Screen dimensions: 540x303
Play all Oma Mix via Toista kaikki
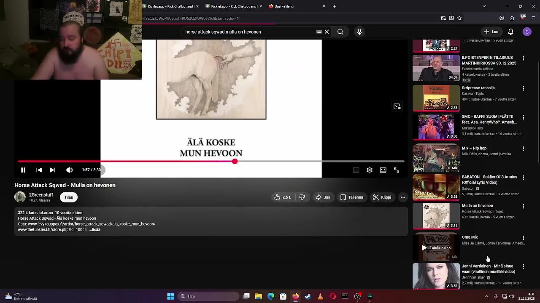tap(437, 247)
